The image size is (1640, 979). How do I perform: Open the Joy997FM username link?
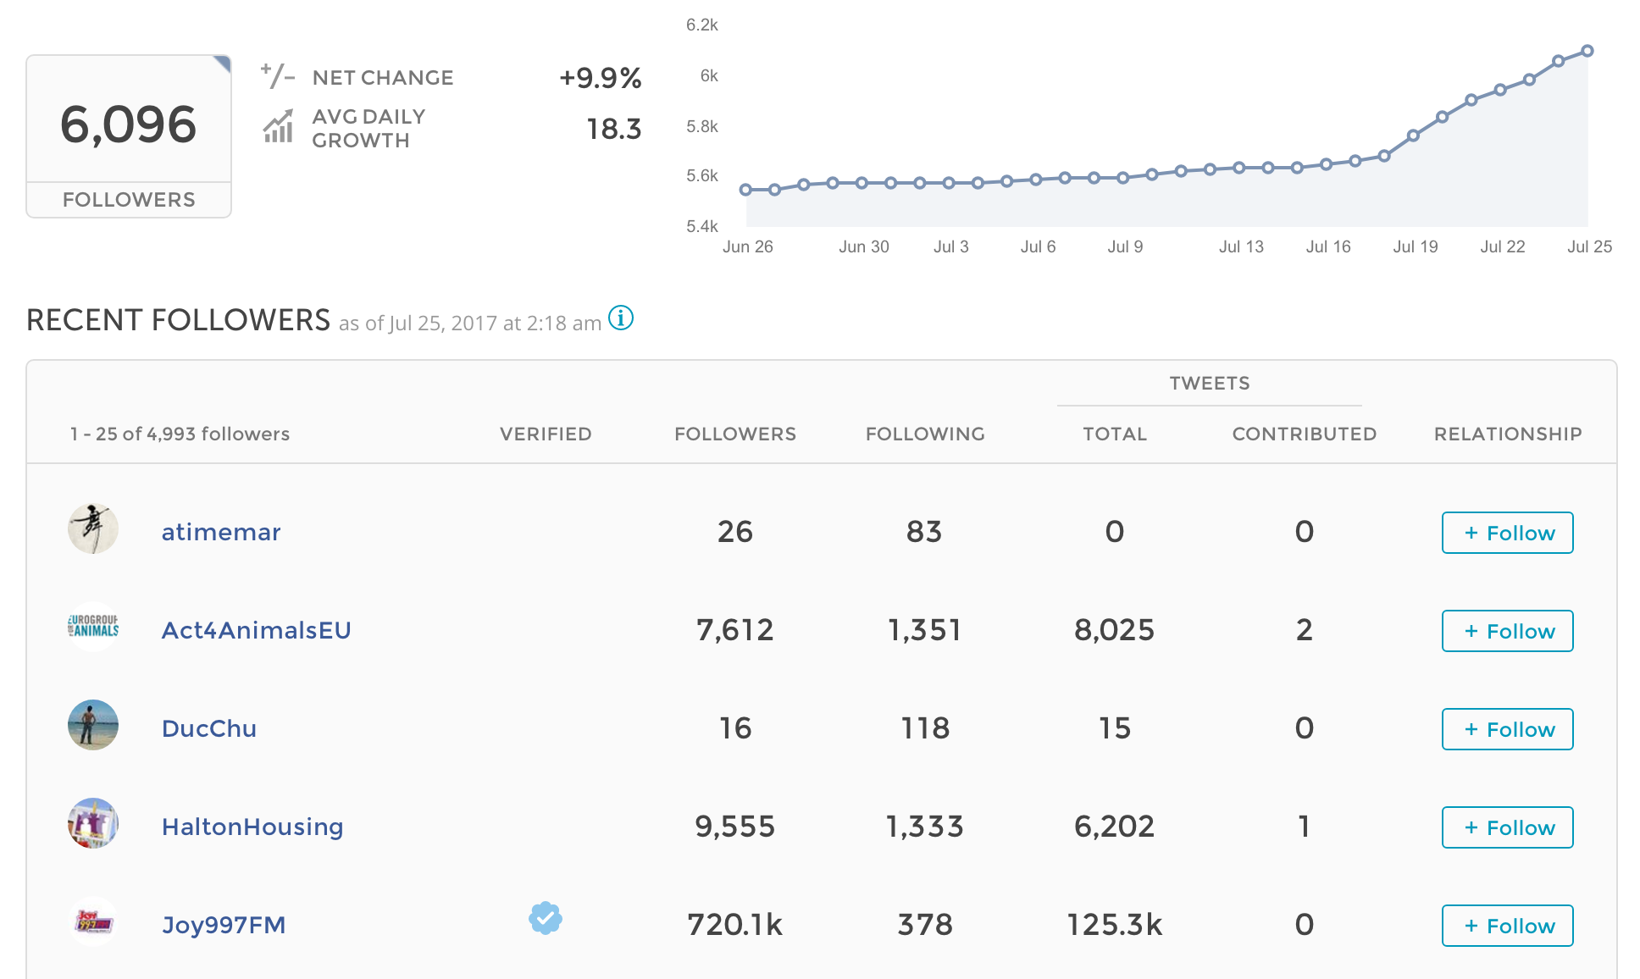point(224,925)
